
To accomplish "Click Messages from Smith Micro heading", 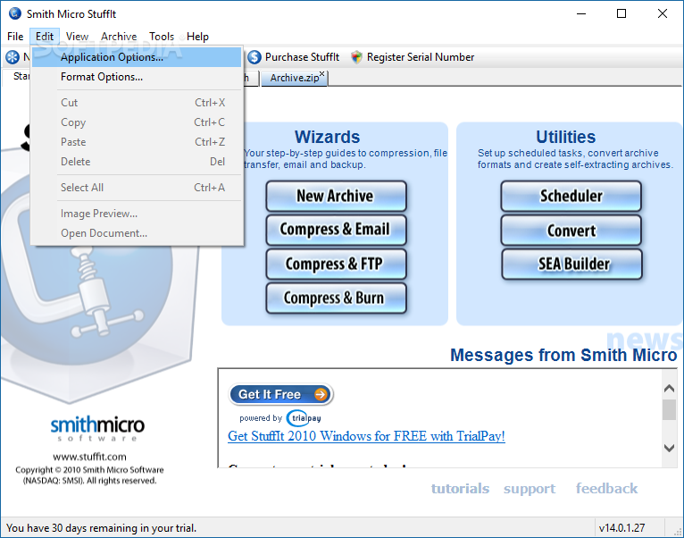I will point(563,355).
